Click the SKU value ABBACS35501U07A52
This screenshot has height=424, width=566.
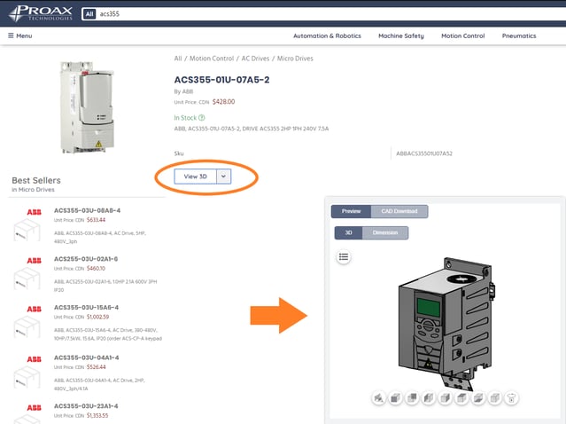pos(424,153)
